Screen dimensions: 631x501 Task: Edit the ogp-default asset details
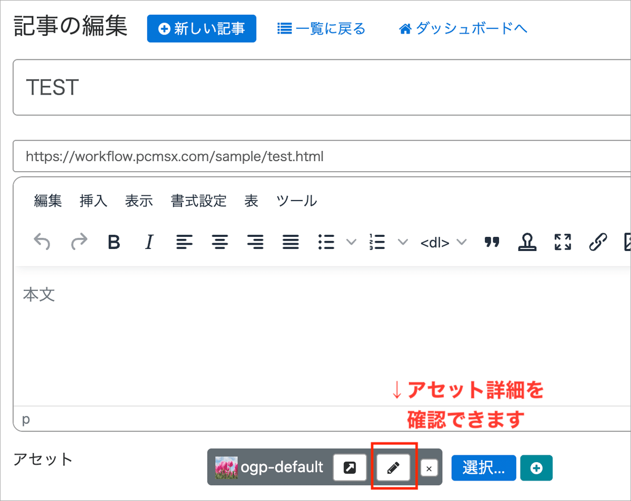[x=393, y=467]
